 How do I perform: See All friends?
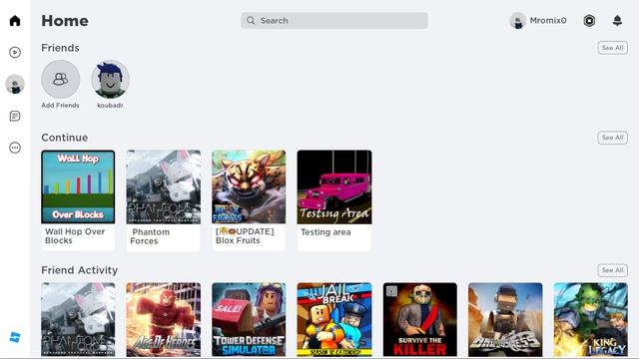pyautogui.click(x=612, y=48)
